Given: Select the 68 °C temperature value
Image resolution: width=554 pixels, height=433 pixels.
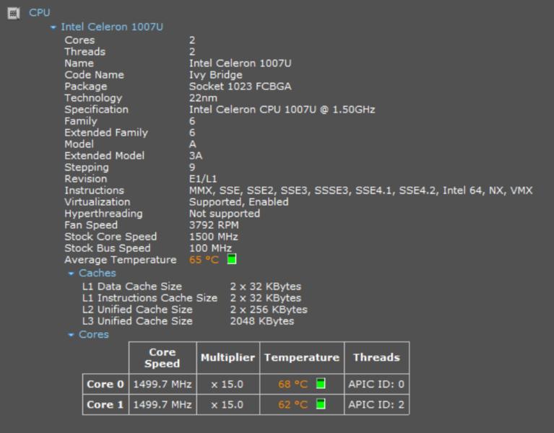Looking at the screenshot, I should [x=293, y=384].
